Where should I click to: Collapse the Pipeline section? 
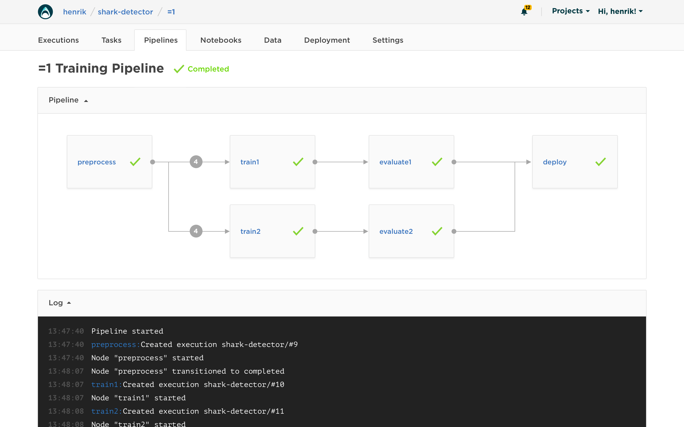[x=68, y=100]
